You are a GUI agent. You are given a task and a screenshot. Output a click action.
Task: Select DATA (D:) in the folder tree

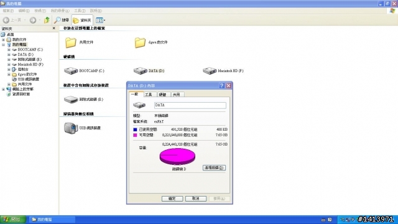(x=25, y=54)
